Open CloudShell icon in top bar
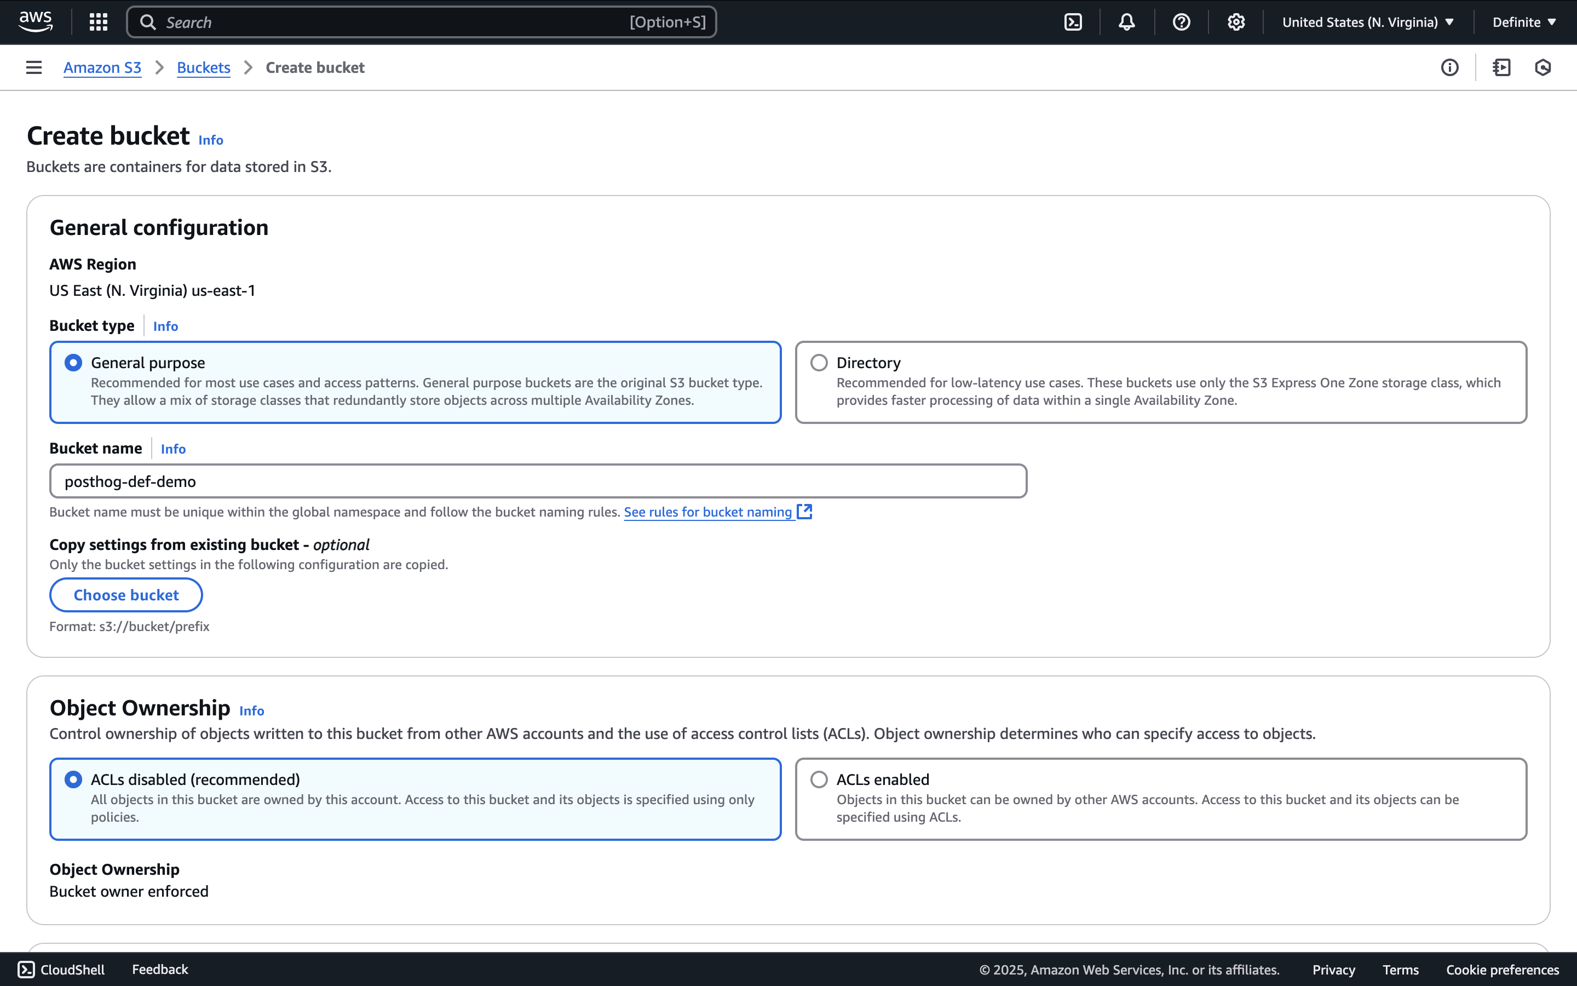This screenshot has height=986, width=1577. click(1073, 22)
